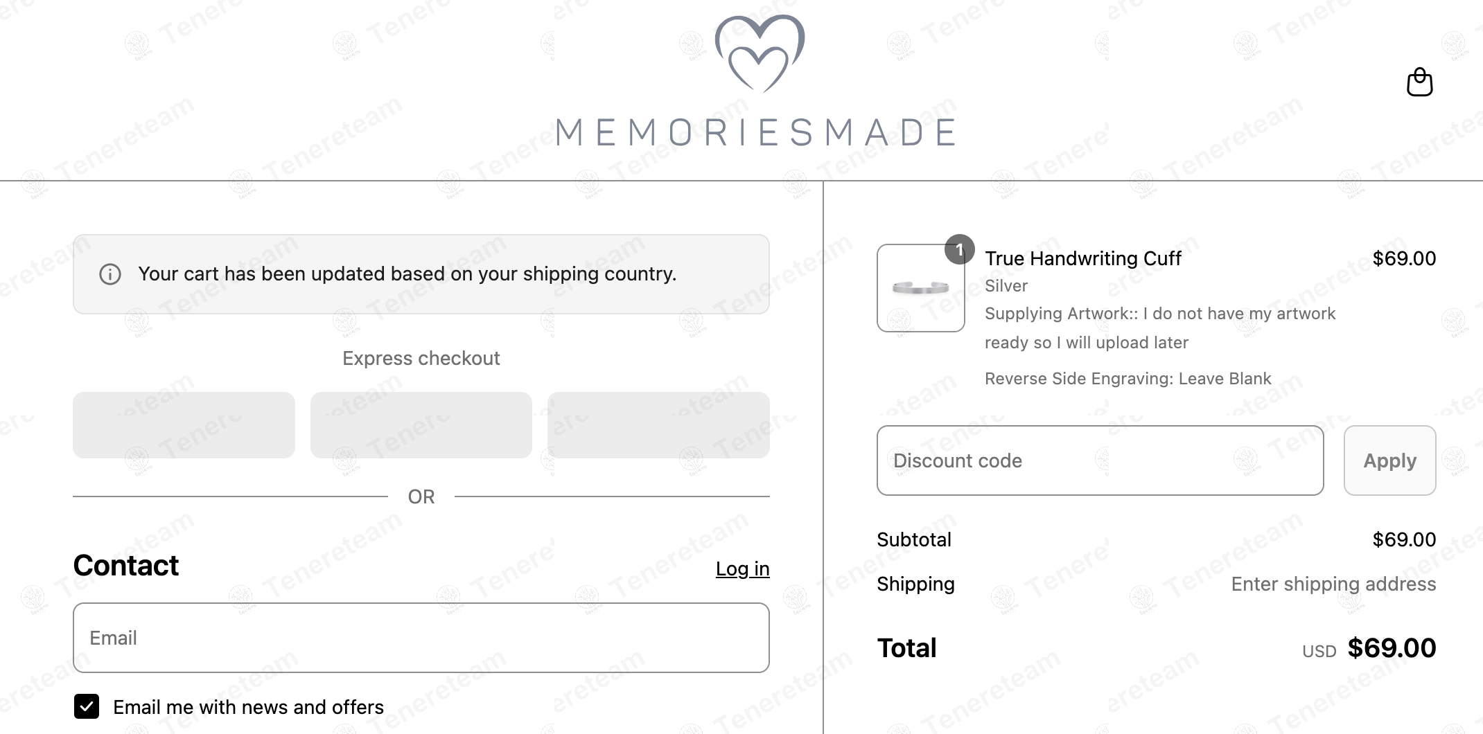
Task: Click the "Enter shipping address" text
Action: [x=1333, y=584]
